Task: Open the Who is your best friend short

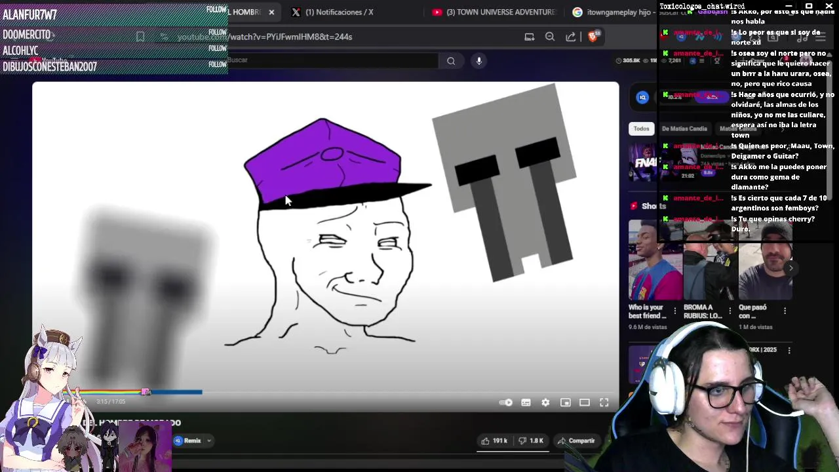Action: tap(655, 260)
